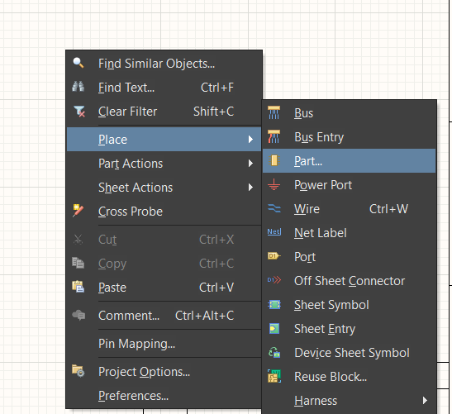The width and height of the screenshot is (452, 414).
Task: Expand the Part Actions submenu arrow
Action: (x=250, y=164)
